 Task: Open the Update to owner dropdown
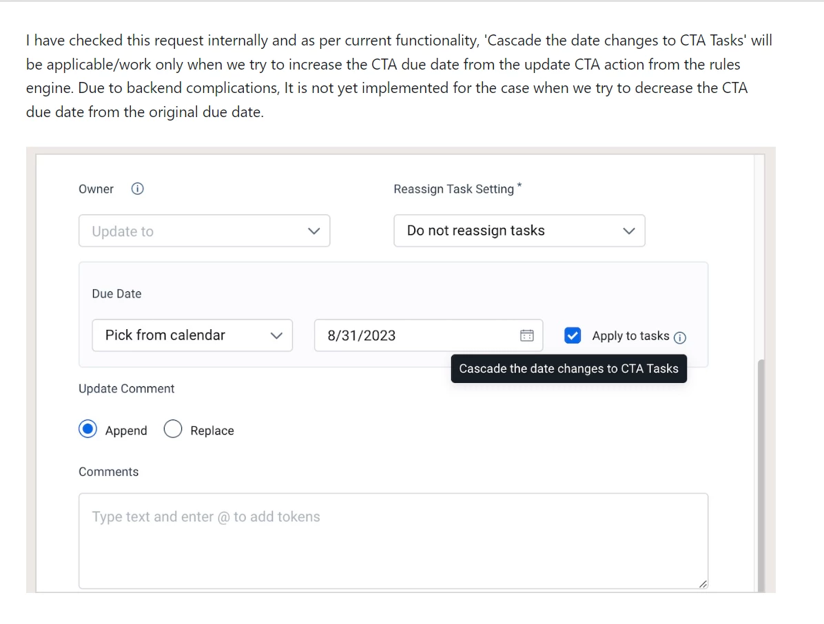204,231
